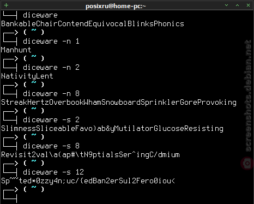Click the Revisit2val passphrase output line

(90, 155)
